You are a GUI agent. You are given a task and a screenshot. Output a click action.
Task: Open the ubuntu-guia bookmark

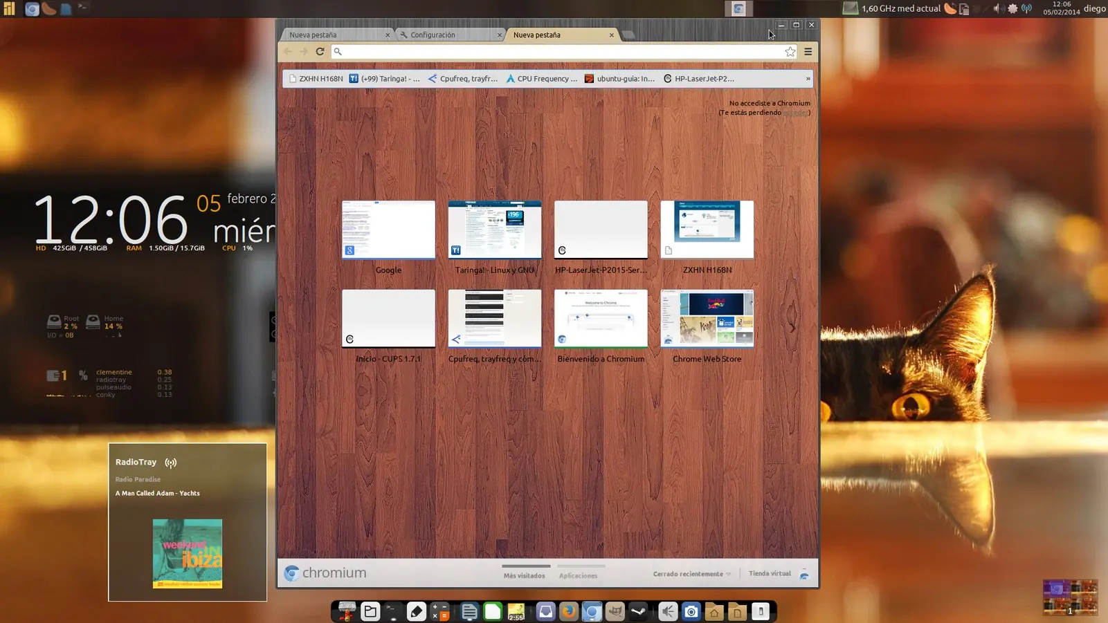(x=619, y=79)
